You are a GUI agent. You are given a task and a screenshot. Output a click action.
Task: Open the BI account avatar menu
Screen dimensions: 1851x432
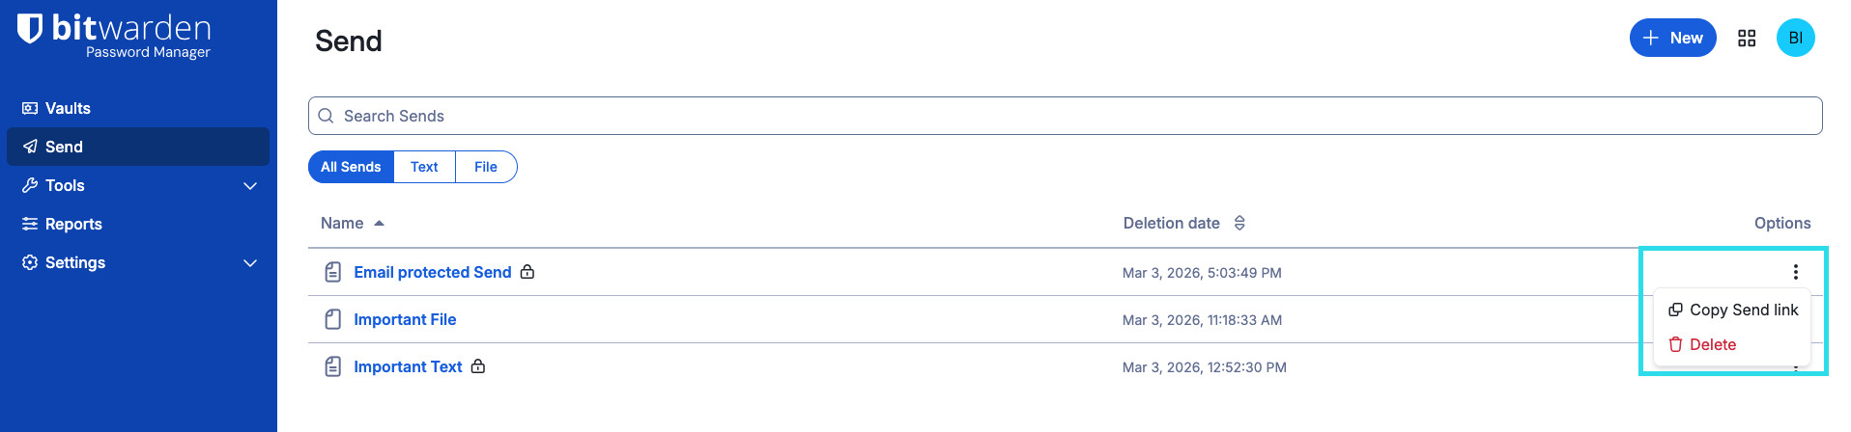pyautogui.click(x=1795, y=39)
